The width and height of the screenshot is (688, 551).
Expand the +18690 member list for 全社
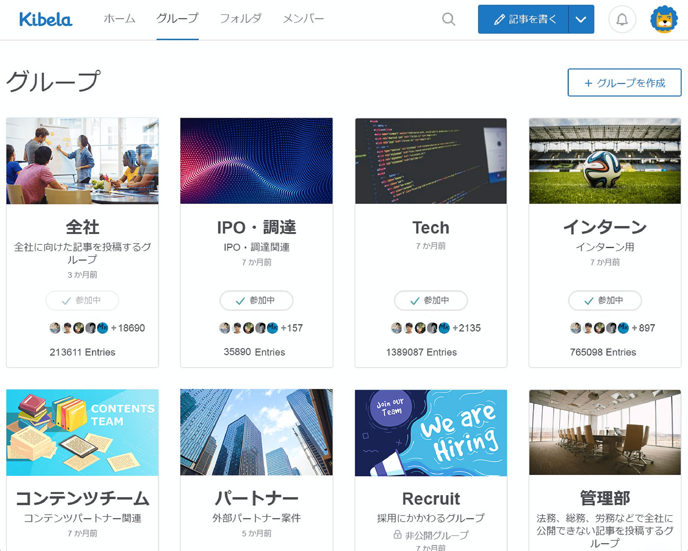130,328
